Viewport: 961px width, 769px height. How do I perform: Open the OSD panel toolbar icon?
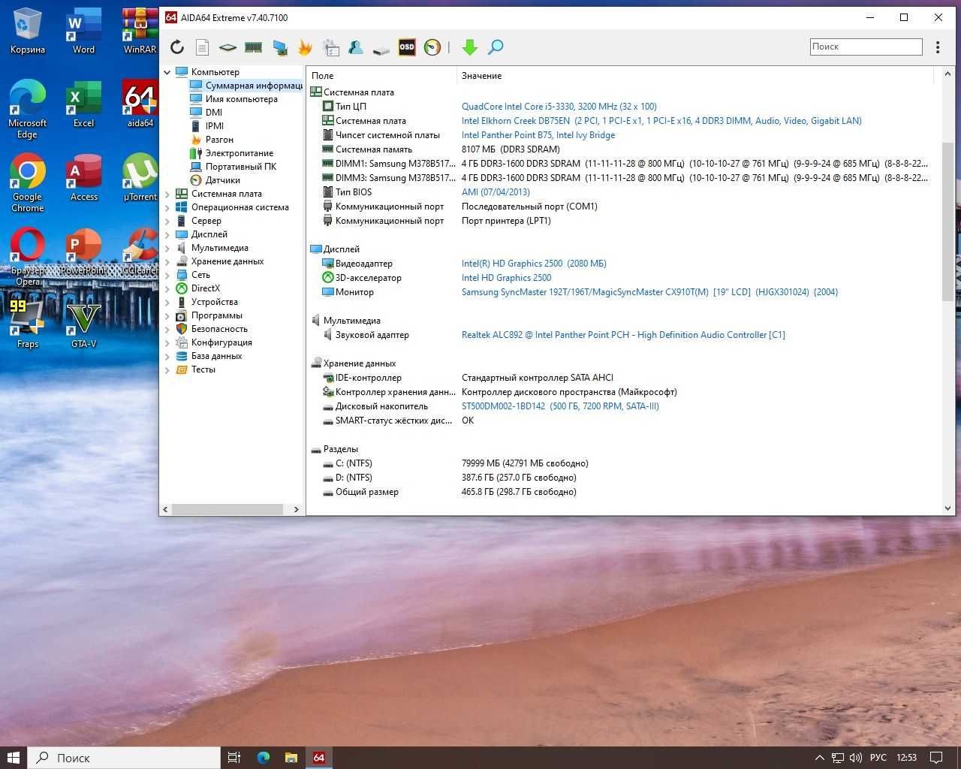(407, 47)
